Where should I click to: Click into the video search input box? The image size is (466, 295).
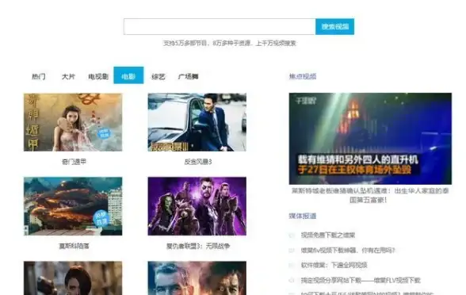(220, 27)
